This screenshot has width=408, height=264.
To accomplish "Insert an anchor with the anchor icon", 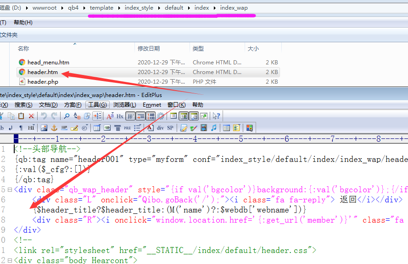I will coord(54,128).
